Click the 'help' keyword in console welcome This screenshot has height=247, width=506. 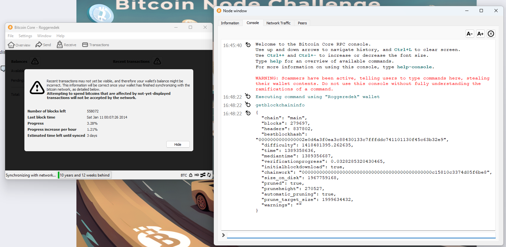275,61
